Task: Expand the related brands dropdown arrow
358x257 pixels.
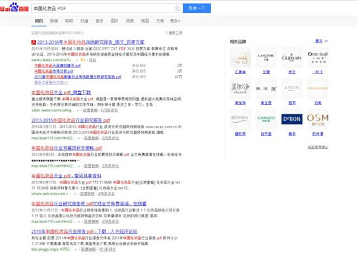Action: click(x=326, y=41)
